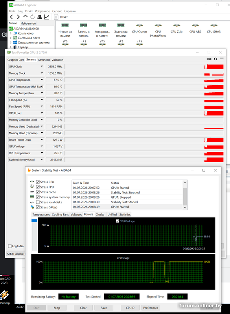Open CPUID from stability test
Viewport: 230px width, 314px height.
[x=130, y=308]
